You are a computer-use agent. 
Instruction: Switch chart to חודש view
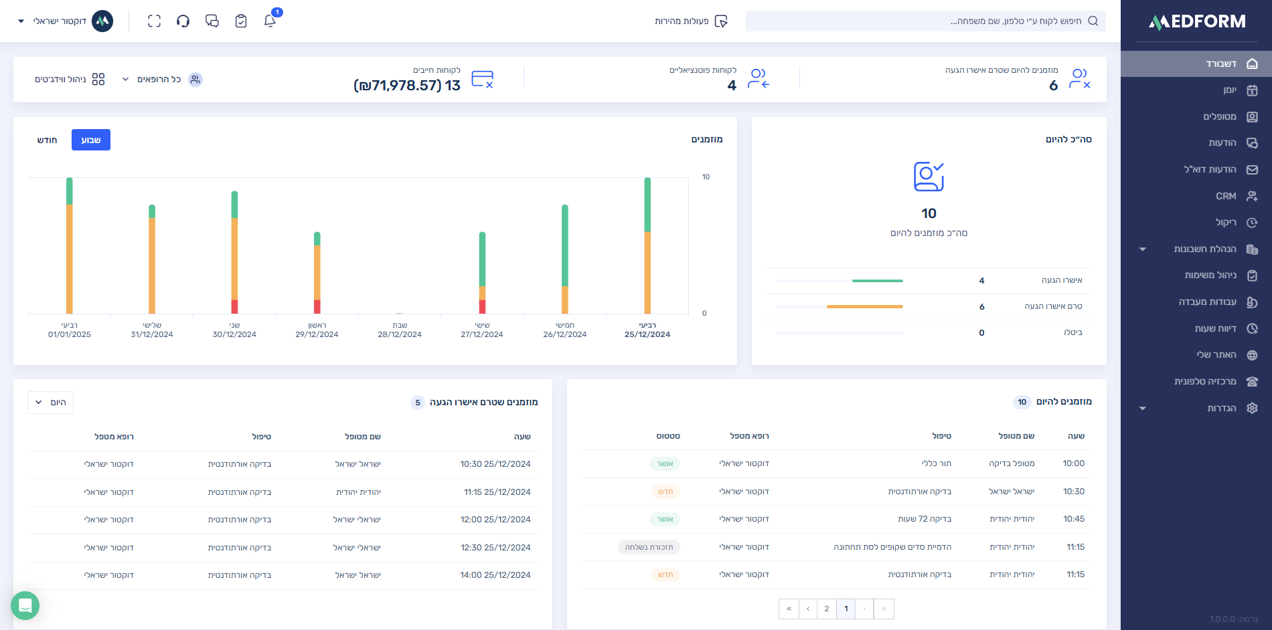(x=47, y=140)
